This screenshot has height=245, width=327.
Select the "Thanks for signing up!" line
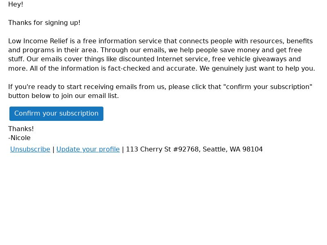(x=44, y=22)
